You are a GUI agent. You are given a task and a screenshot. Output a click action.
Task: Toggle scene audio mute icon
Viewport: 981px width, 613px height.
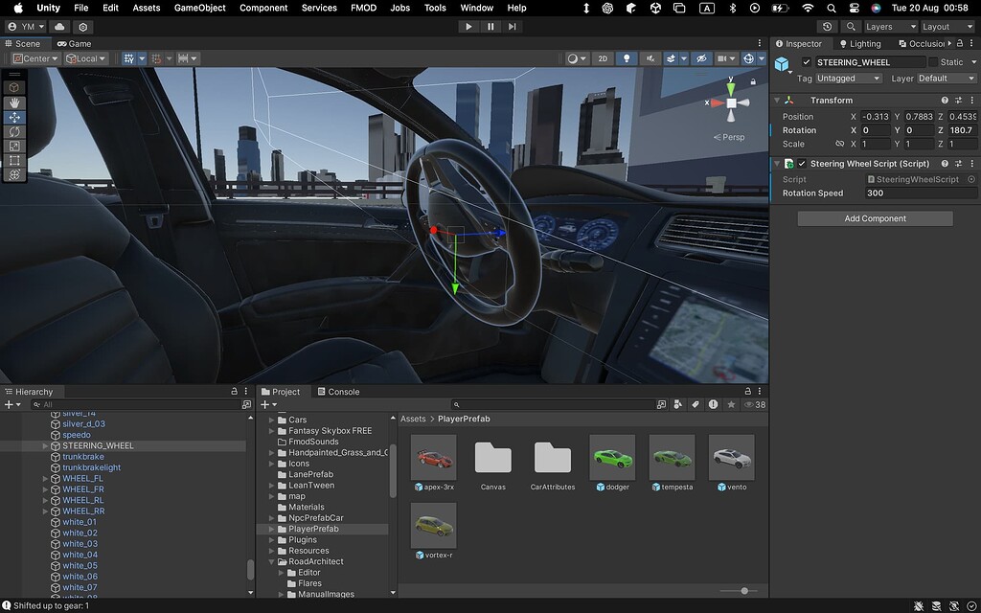coord(650,58)
